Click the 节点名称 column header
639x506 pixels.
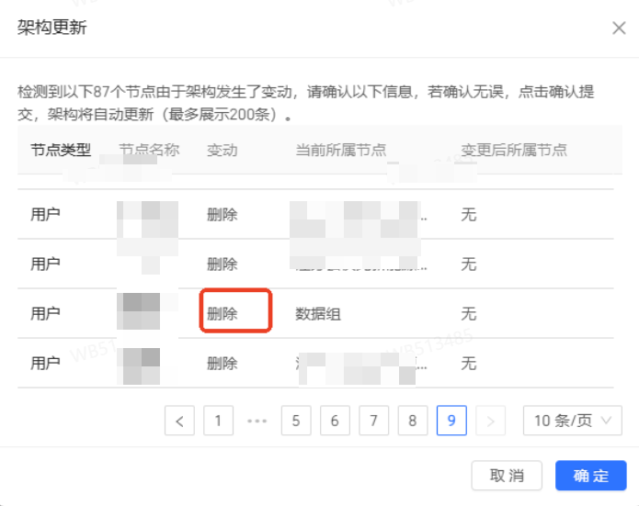tap(149, 150)
